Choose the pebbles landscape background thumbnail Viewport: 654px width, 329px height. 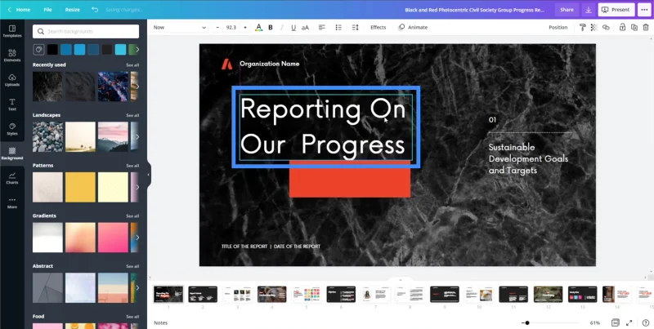click(x=48, y=136)
